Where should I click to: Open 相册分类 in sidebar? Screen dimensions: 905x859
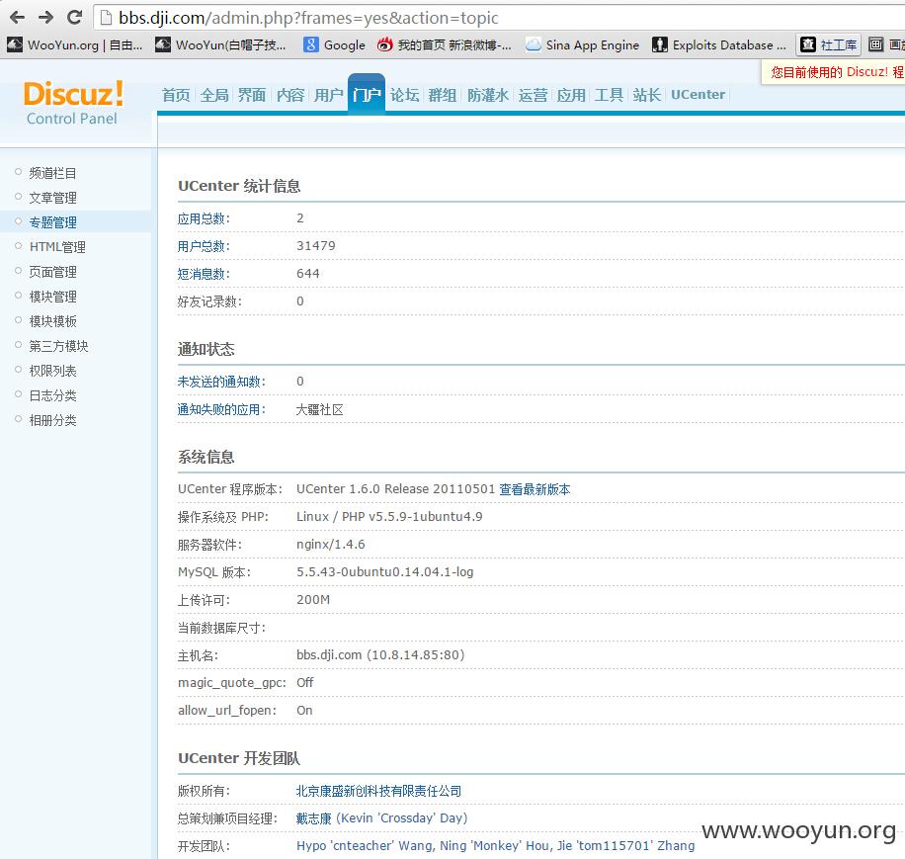point(52,421)
